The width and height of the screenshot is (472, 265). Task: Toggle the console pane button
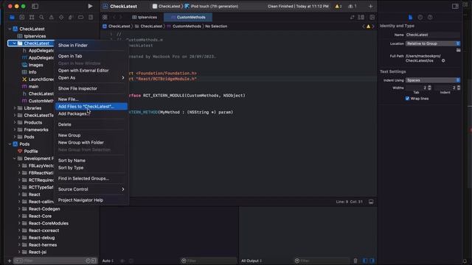tap(372, 261)
